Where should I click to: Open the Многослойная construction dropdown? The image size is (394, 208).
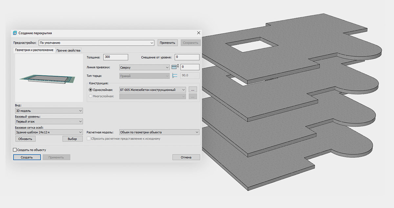coord(153,96)
